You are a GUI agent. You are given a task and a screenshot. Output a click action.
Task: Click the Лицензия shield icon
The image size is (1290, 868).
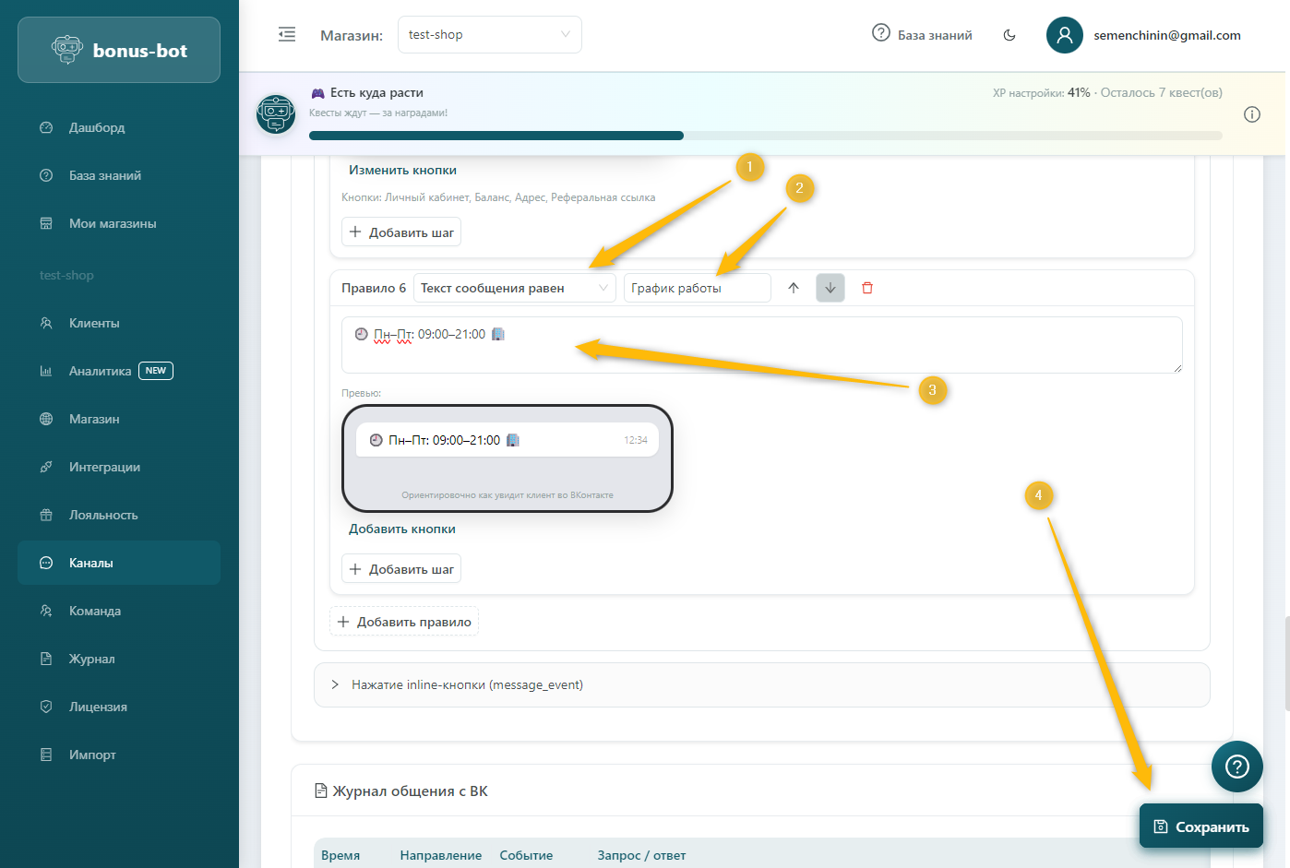(x=46, y=707)
